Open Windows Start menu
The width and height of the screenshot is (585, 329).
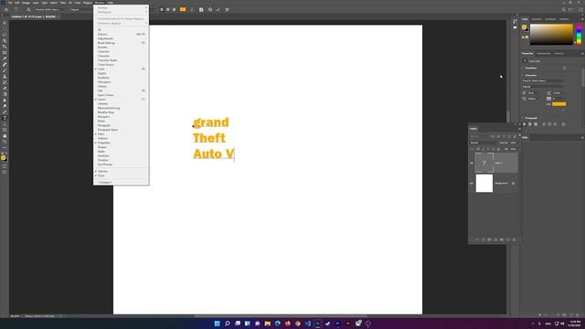coord(218,324)
